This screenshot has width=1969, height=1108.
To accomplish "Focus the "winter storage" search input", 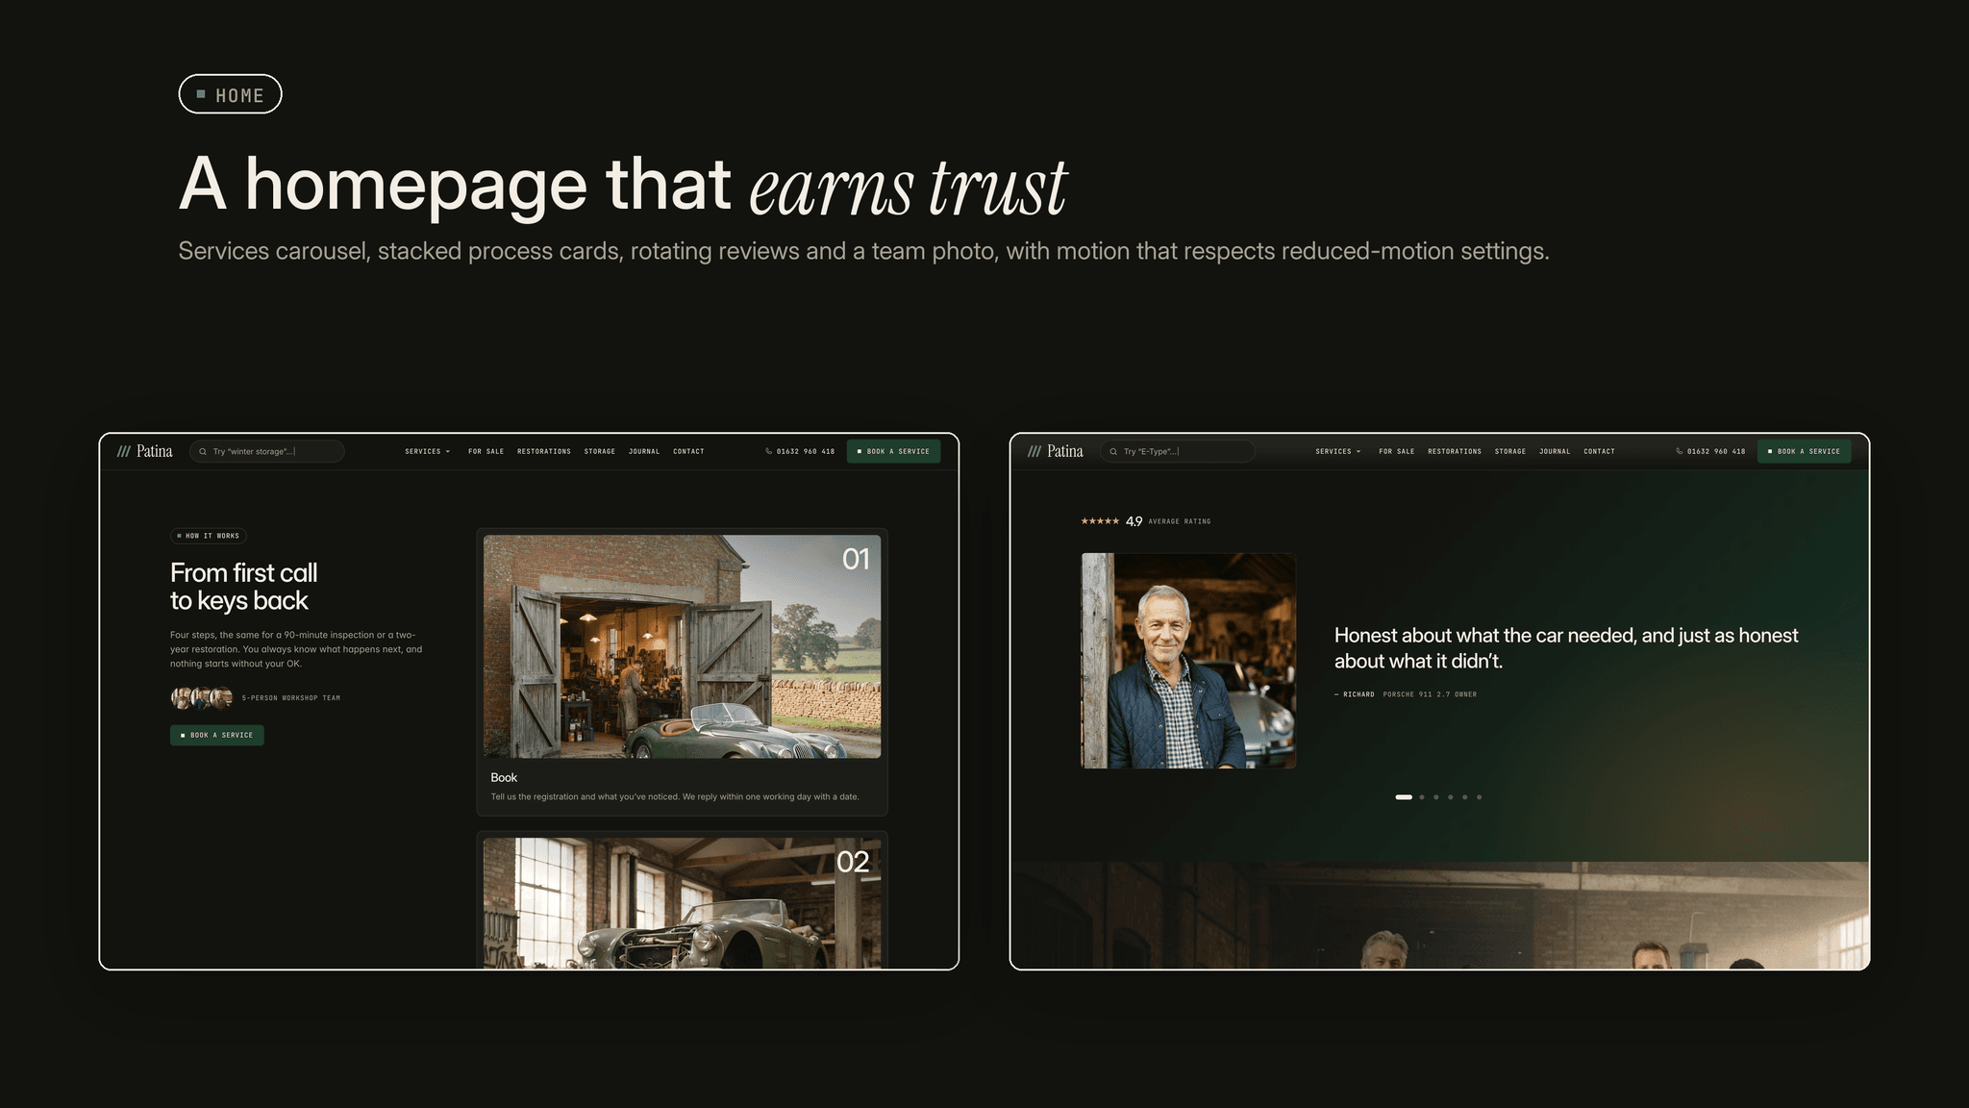I will click(267, 452).
